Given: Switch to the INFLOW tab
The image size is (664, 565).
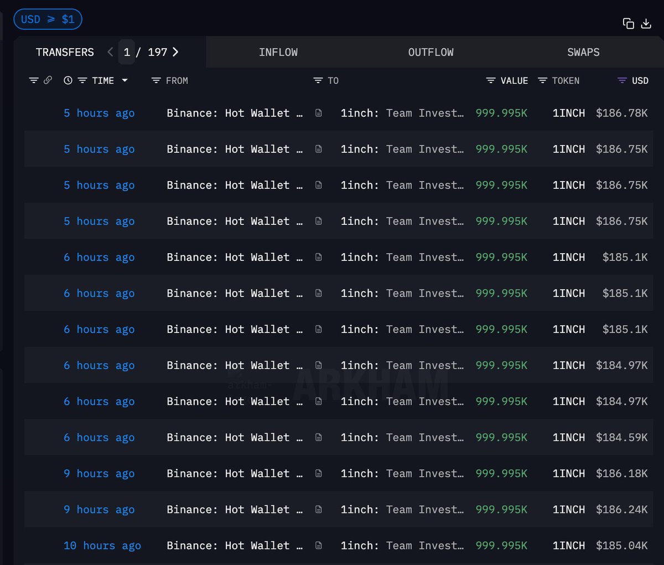Looking at the screenshot, I should tap(278, 52).
